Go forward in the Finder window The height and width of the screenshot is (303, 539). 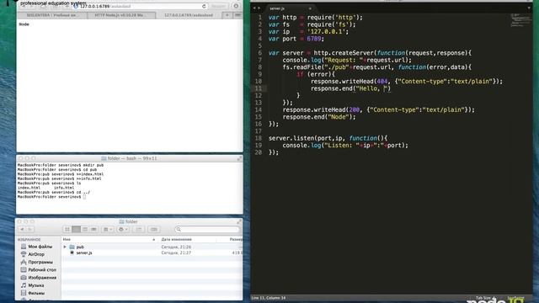click(30, 229)
